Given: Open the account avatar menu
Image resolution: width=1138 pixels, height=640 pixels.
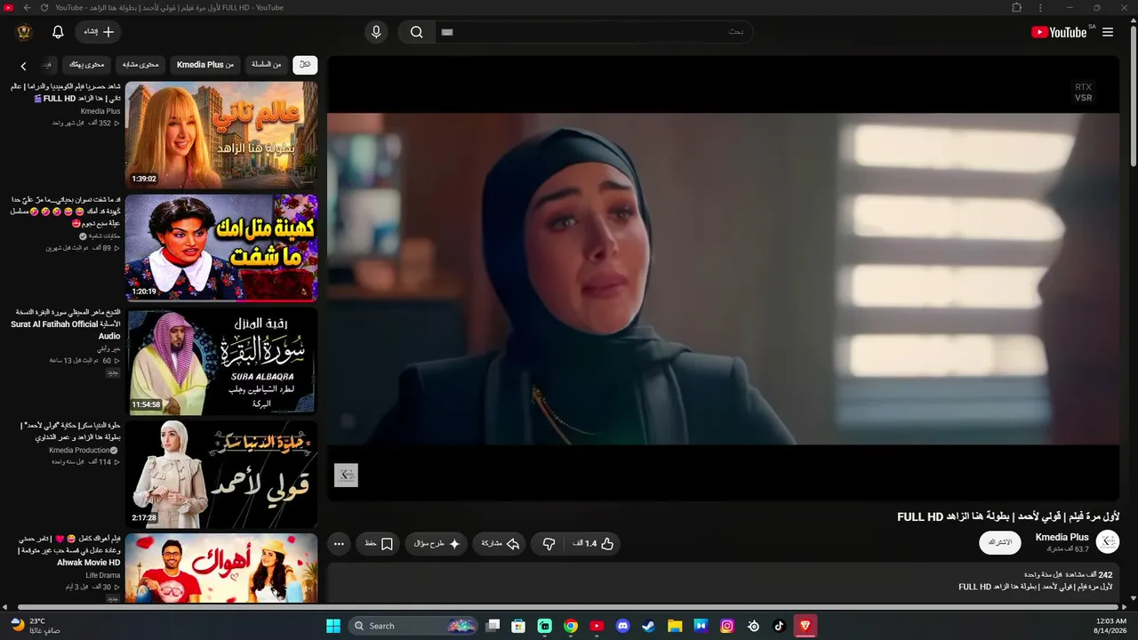Looking at the screenshot, I should coord(24,32).
